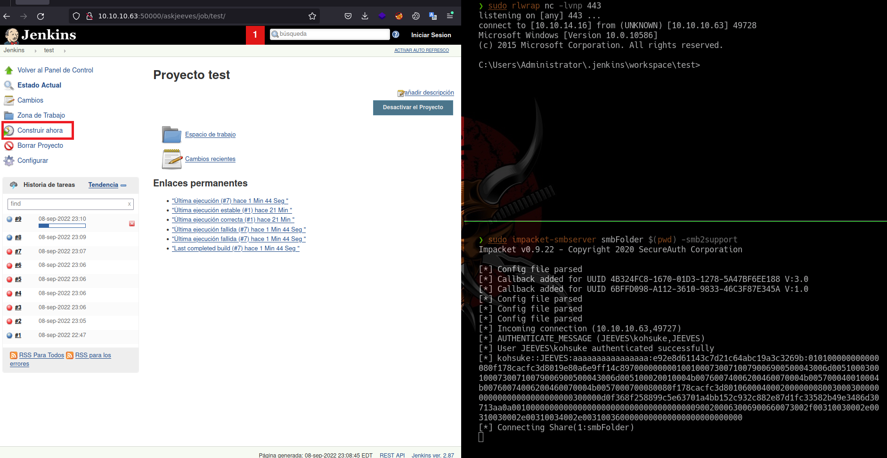
Task: Open the Pocket save icon
Action: [x=348, y=16]
